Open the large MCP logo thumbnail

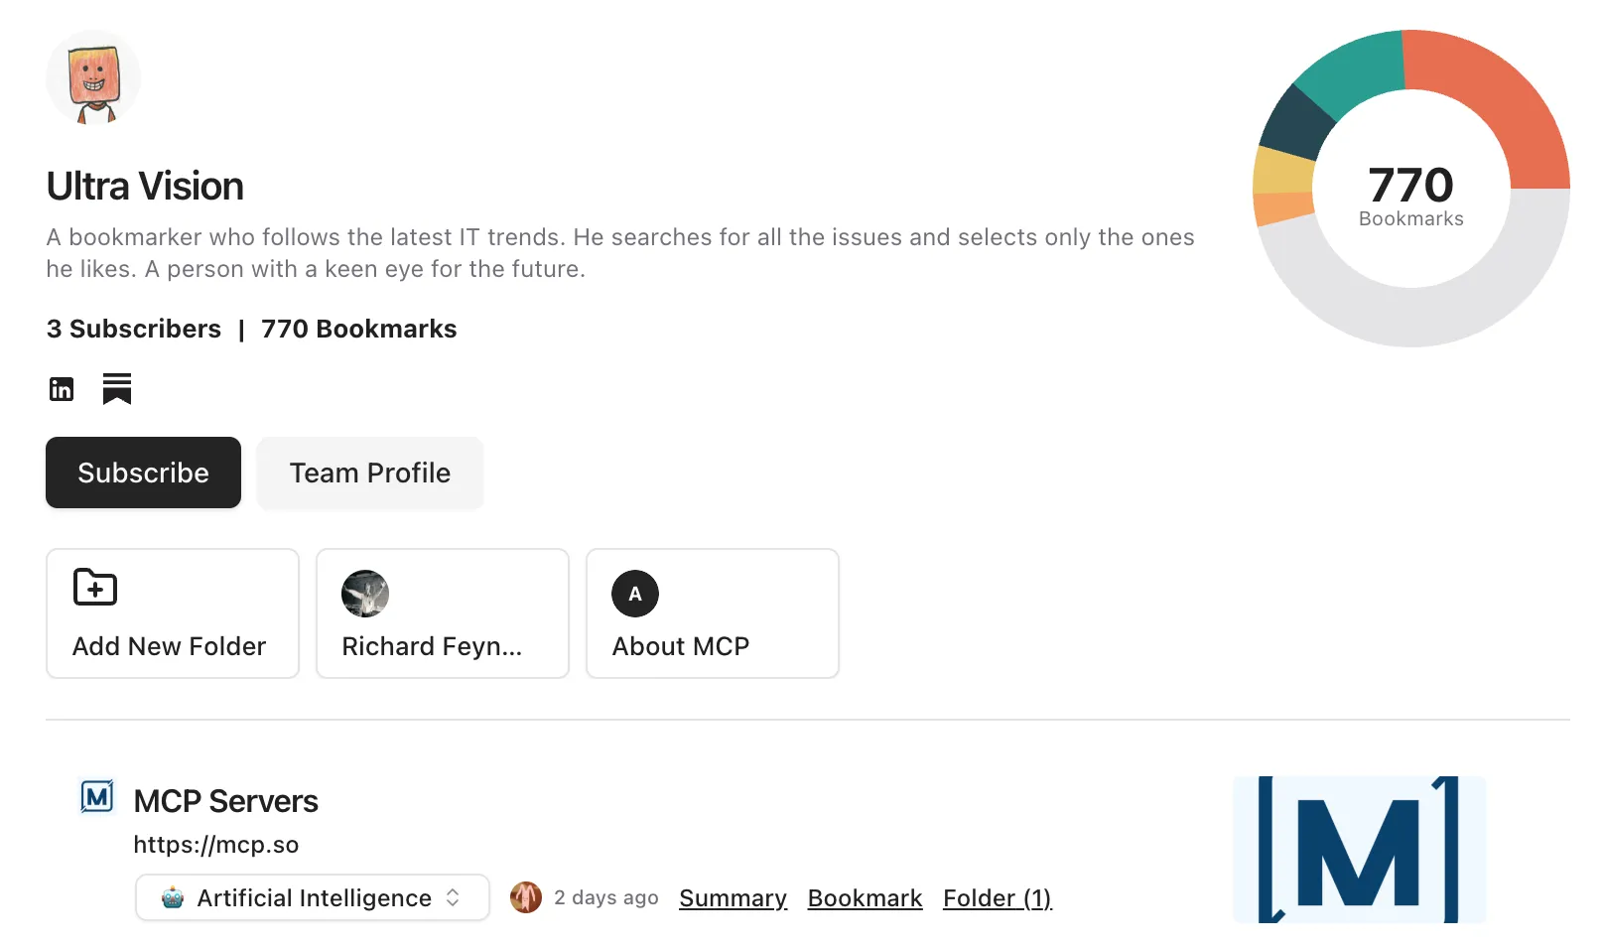pyautogui.click(x=1359, y=850)
